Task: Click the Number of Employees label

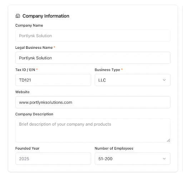Action: click(x=114, y=148)
